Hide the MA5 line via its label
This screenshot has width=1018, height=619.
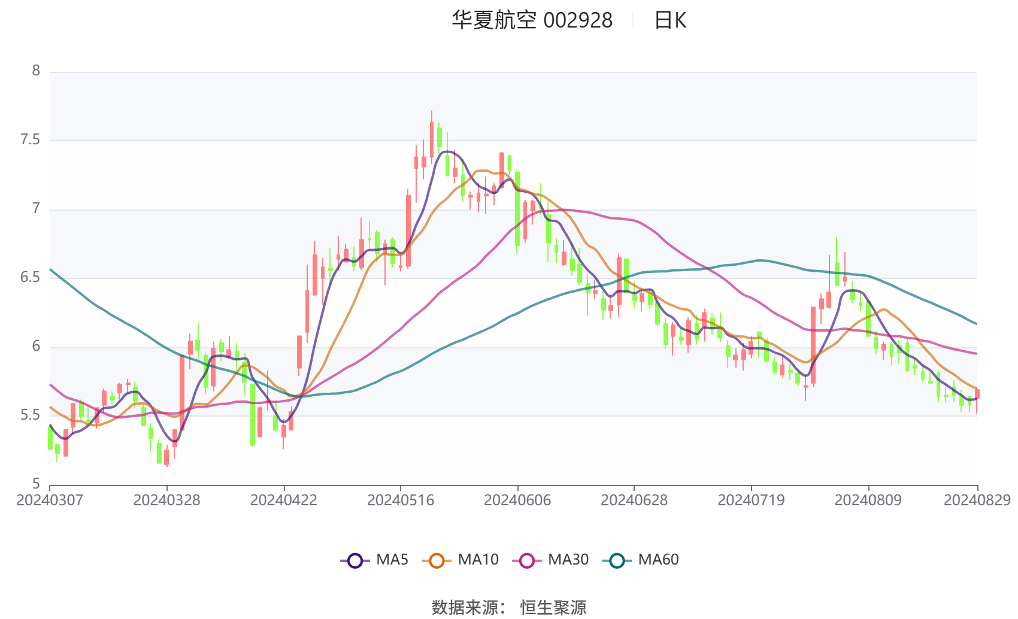click(392, 560)
